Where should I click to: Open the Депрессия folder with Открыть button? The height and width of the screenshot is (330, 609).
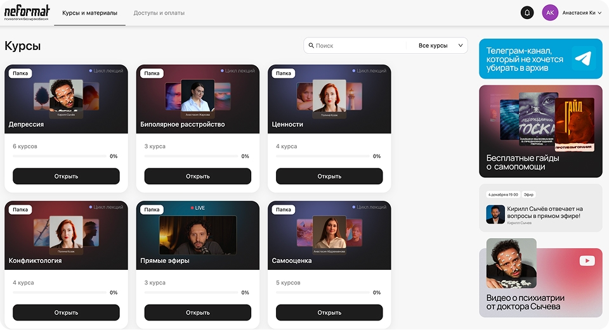pyautogui.click(x=66, y=176)
